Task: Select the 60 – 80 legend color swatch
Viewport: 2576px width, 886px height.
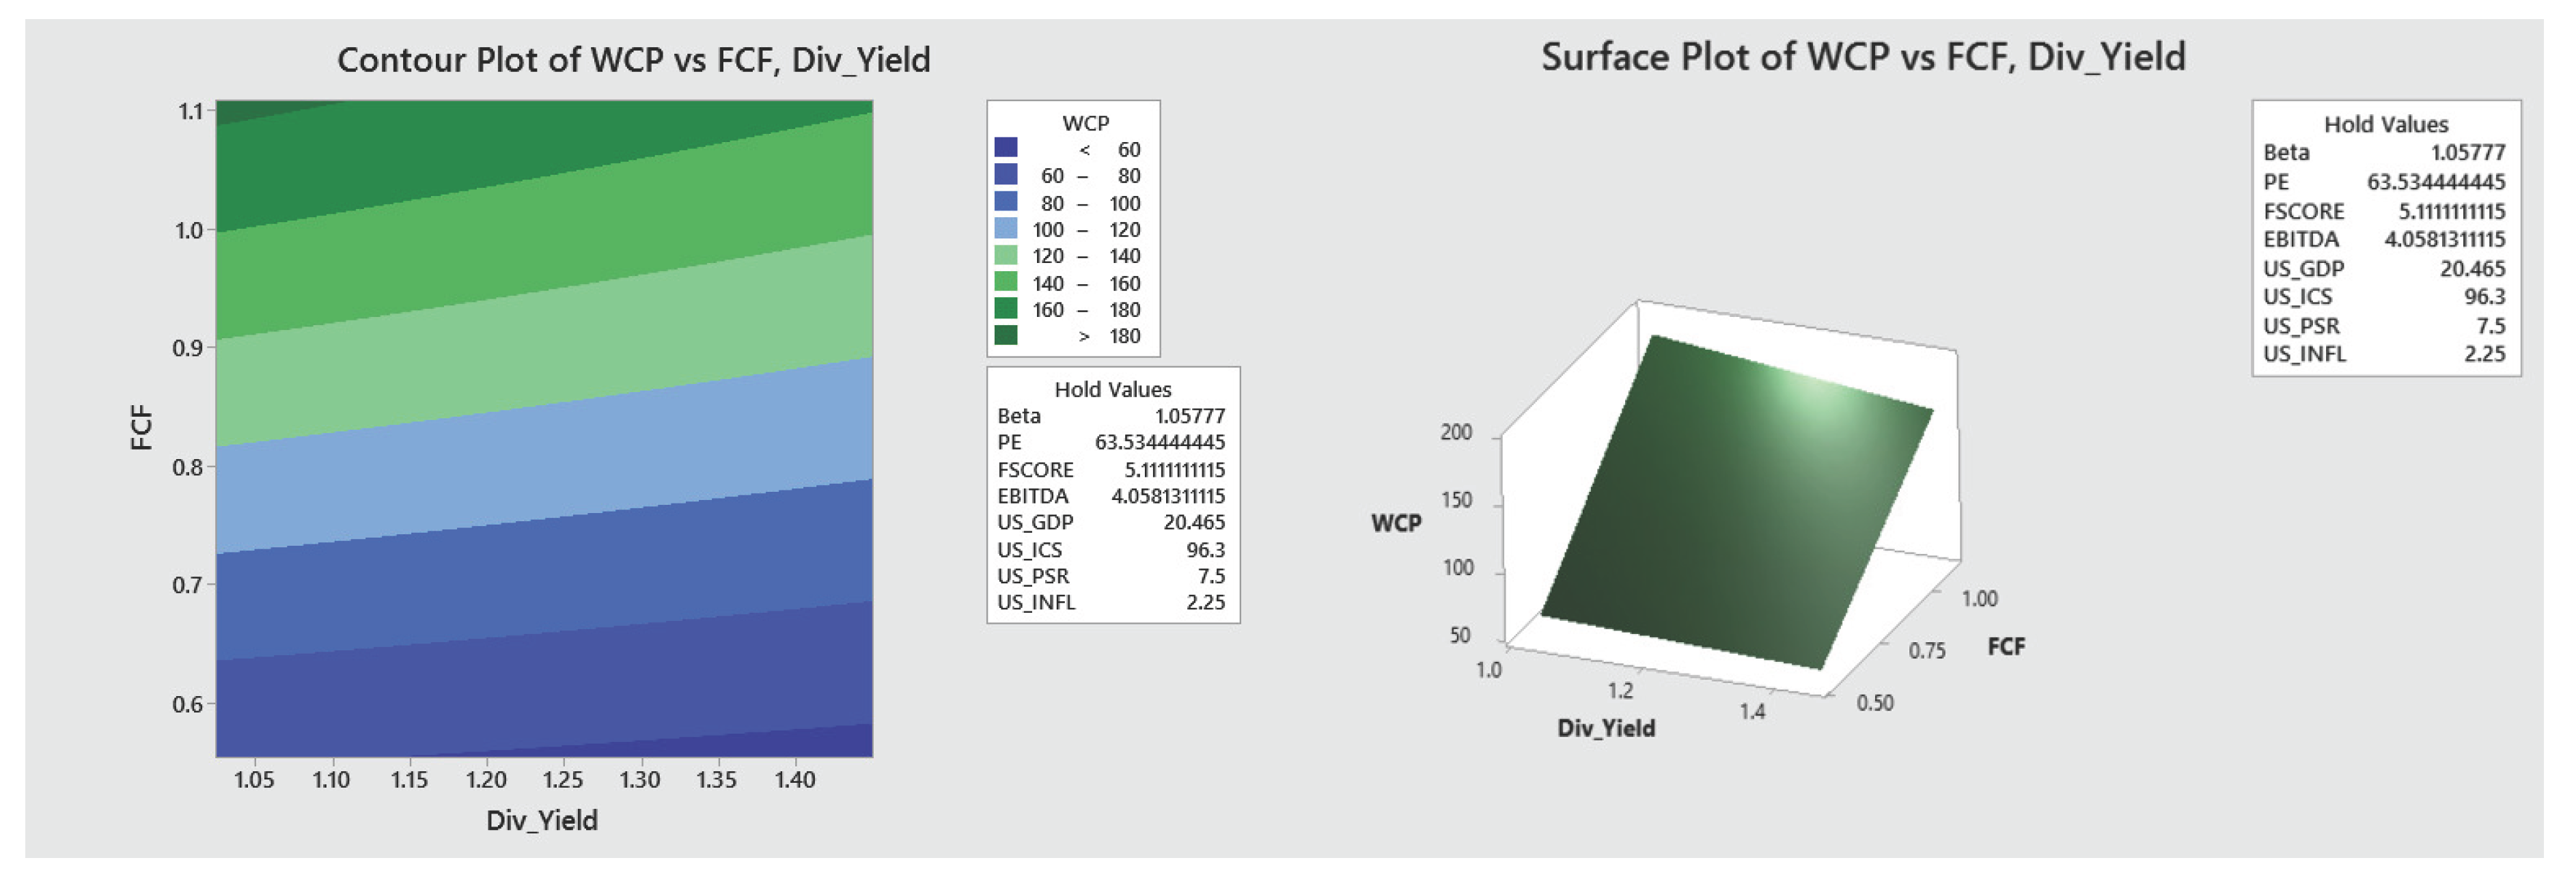Action: pos(1006,175)
